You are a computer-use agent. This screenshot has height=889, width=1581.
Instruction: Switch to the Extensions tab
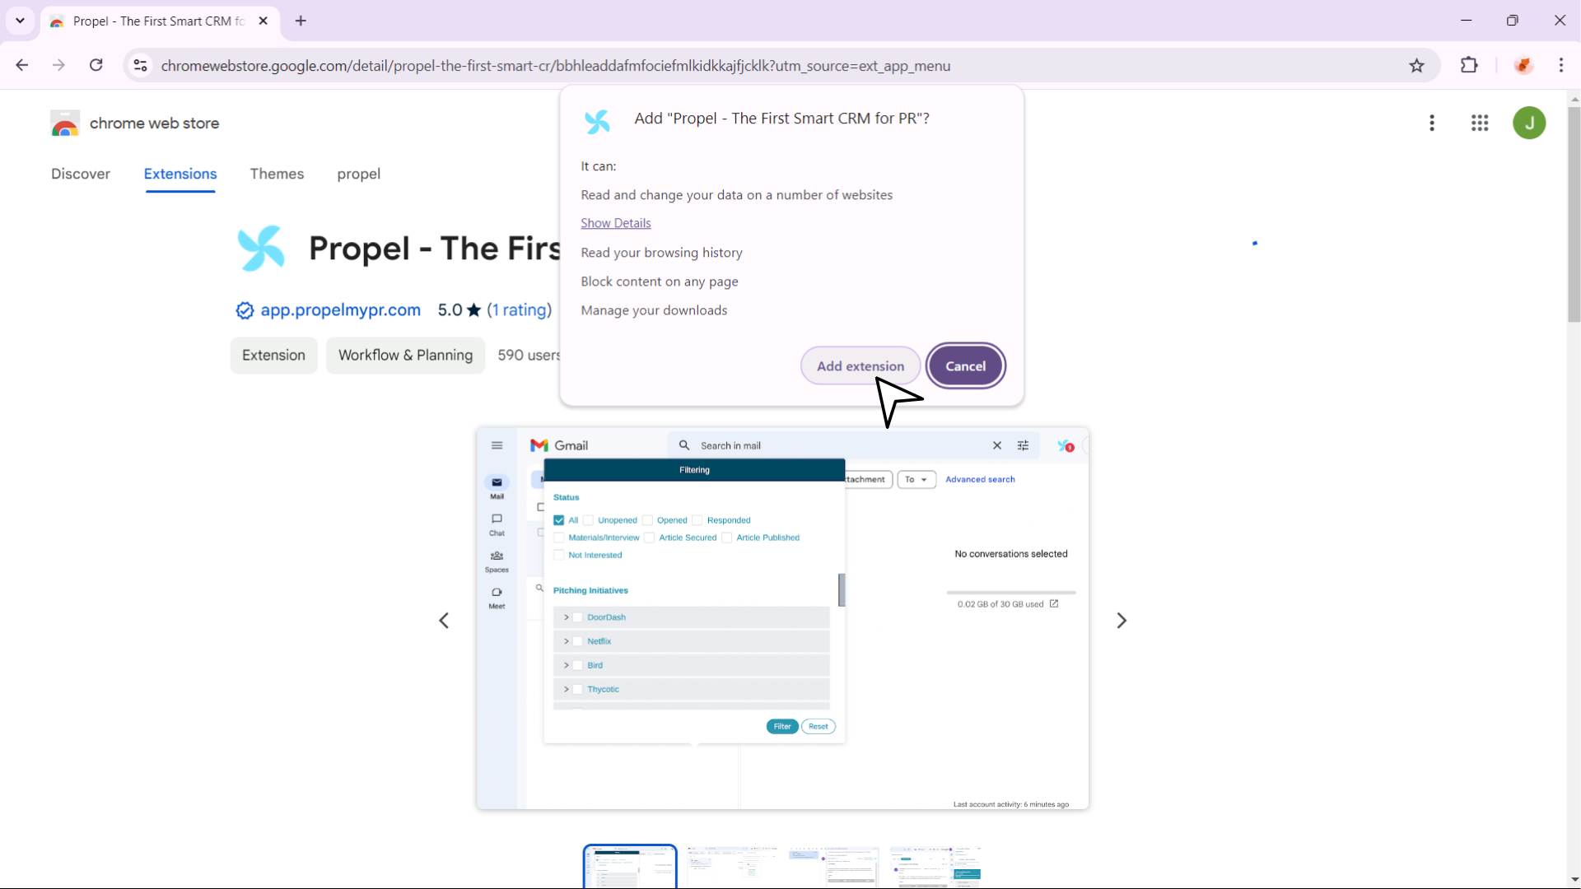[x=180, y=174]
